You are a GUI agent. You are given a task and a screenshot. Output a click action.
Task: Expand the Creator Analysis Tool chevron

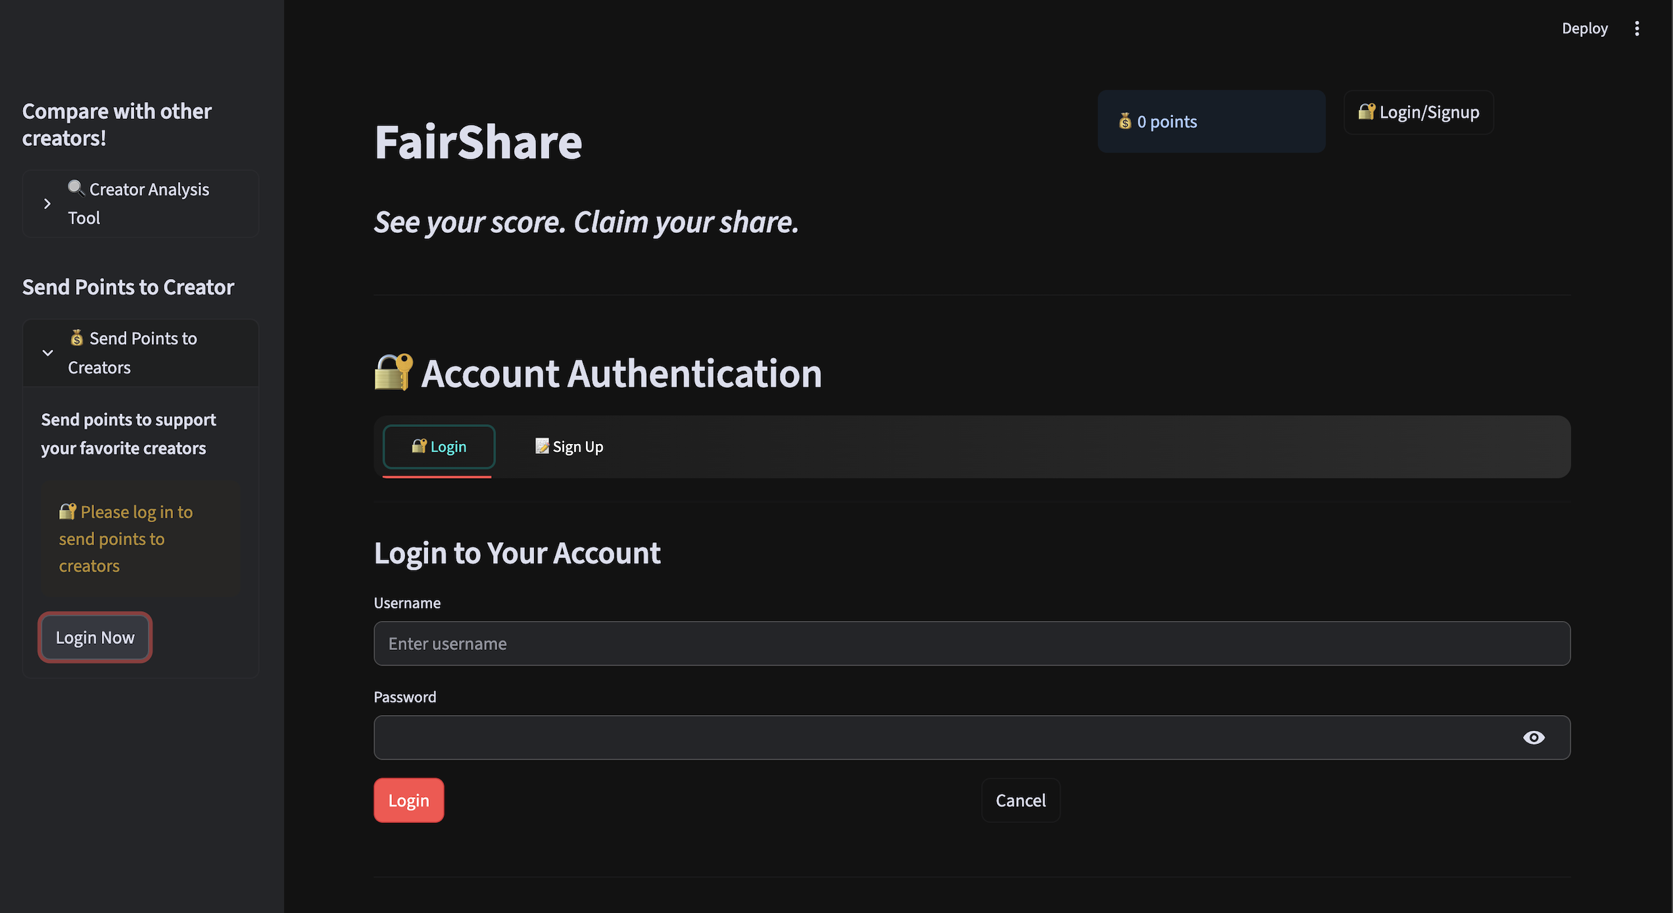47,204
